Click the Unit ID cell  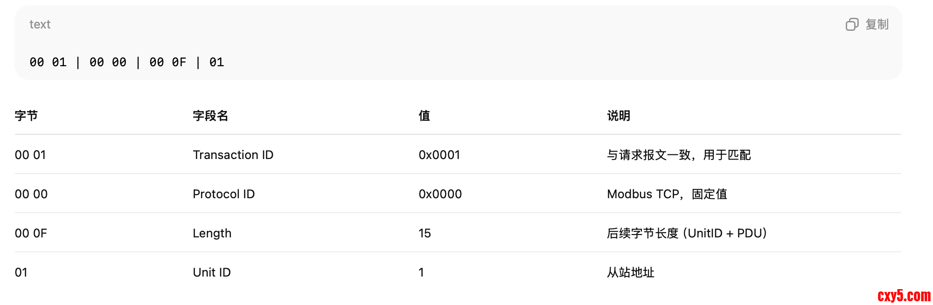click(x=211, y=272)
